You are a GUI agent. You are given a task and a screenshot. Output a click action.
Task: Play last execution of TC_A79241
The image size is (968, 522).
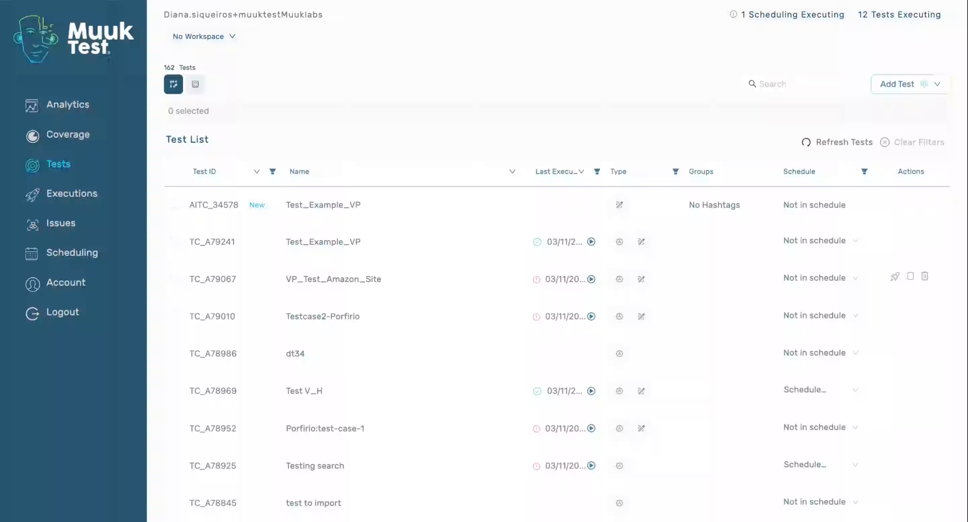click(591, 242)
